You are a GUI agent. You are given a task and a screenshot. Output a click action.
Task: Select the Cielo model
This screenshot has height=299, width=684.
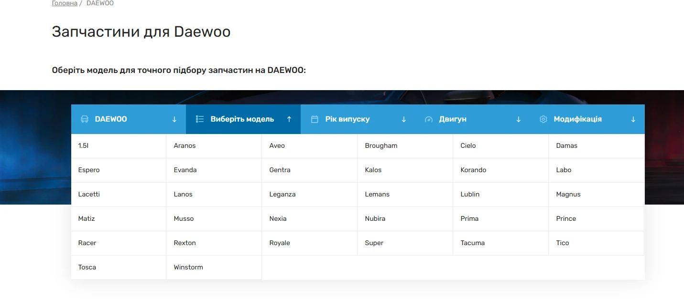[501, 146]
